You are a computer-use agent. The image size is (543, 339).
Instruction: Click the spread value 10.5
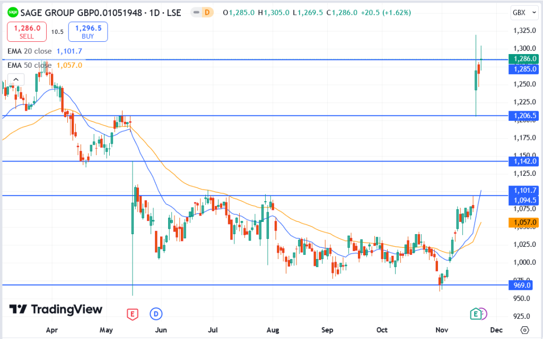tap(57, 32)
